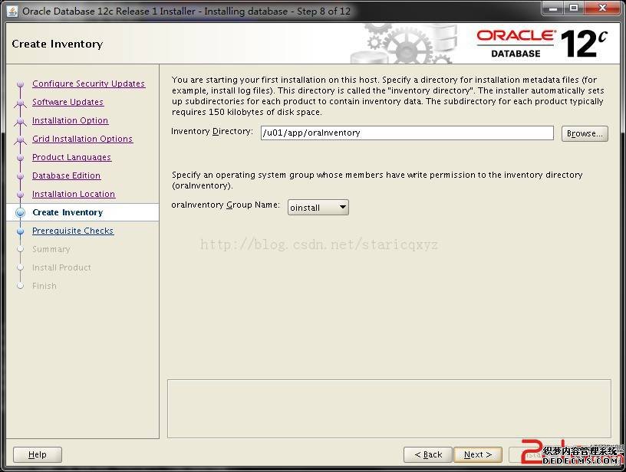Click the Java icon in title bar
The width and height of the screenshot is (626, 472).
(12, 11)
